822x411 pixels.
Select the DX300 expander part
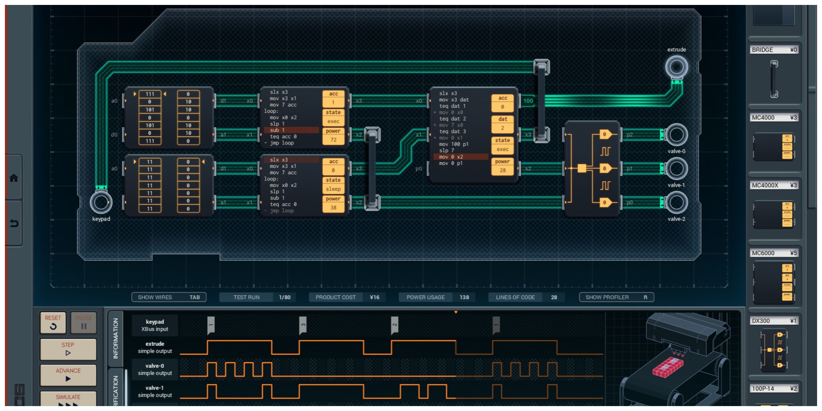pyautogui.click(x=774, y=350)
